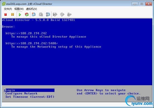Click 'Use Arrow Keys to navigate' hint

coord(101,90)
